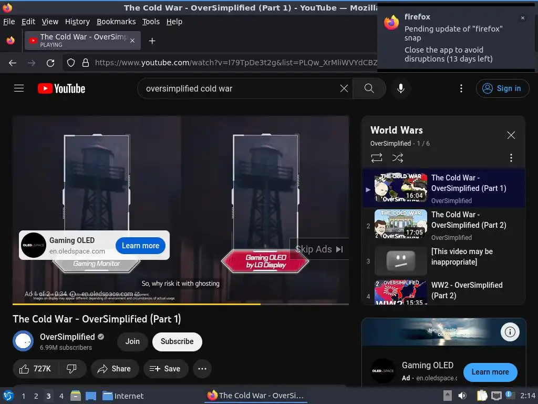Open World Wars playlist options menu

pos(511,158)
